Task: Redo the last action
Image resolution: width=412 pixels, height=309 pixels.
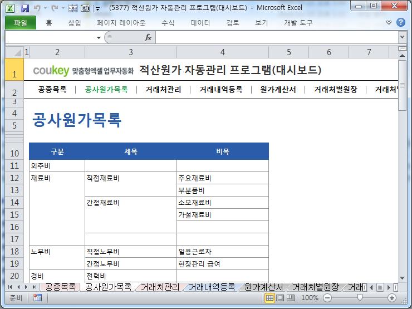Action: [55, 8]
